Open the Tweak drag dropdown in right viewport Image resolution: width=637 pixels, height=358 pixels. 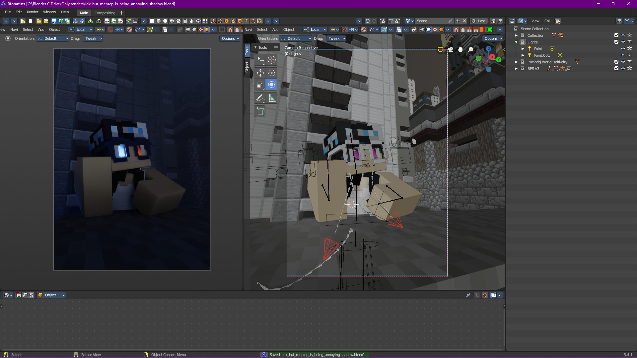pyautogui.click(x=336, y=38)
